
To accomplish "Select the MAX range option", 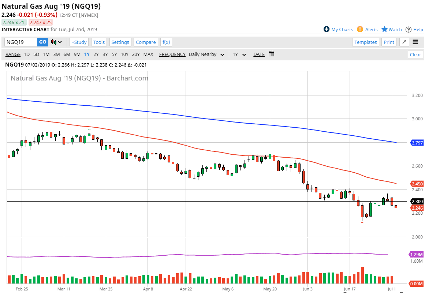I will 148,55.
